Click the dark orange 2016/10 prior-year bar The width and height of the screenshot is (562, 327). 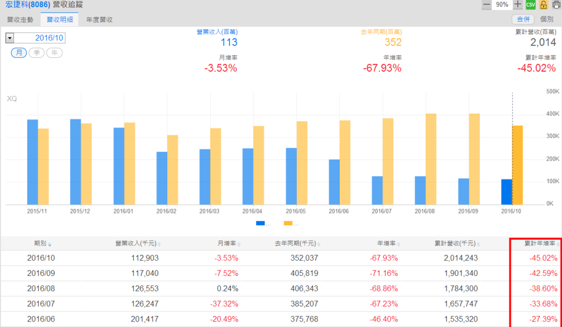coord(518,165)
